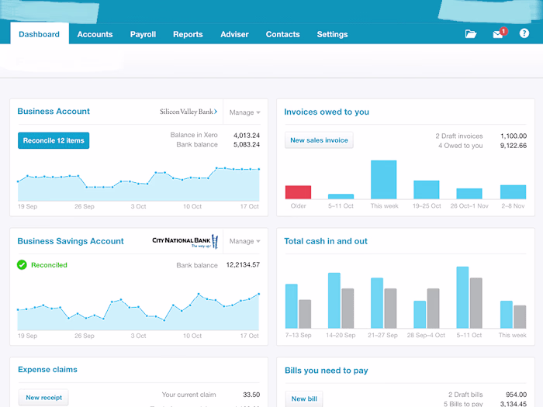Screen dimensions: 543x407
Task: Click the 19–25 Oct invoices bar
Action: click(x=427, y=190)
